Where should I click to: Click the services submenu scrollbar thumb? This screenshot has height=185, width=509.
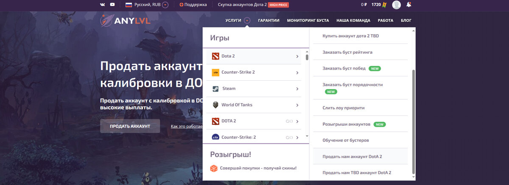pyautogui.click(x=413, y=122)
